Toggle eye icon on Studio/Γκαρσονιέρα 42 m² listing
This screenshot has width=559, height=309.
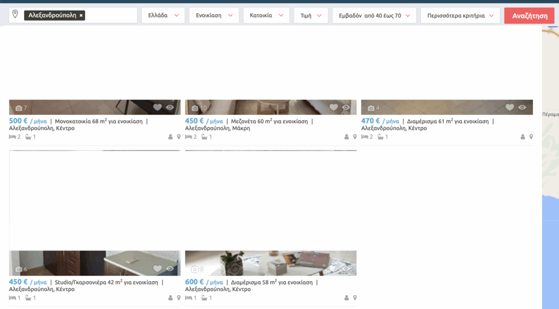pos(170,269)
